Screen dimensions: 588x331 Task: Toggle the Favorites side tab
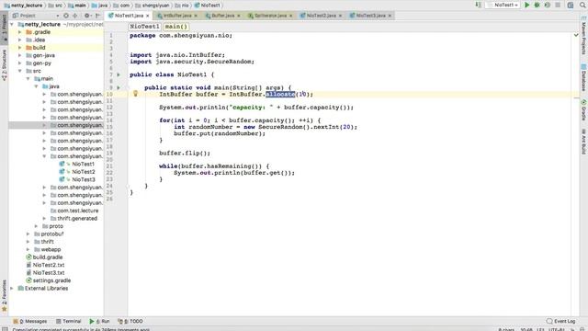[x=4, y=296]
